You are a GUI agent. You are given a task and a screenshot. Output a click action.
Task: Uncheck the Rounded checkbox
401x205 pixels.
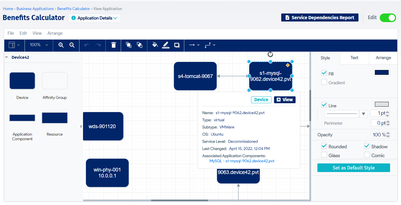(x=324, y=146)
